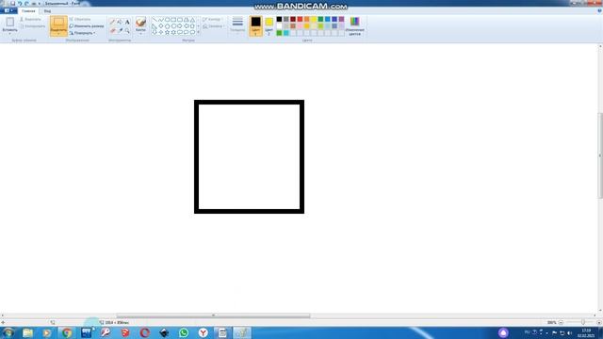603x339 pixels.
Task: Open Google Chrome from the taskbar
Action: (67, 332)
